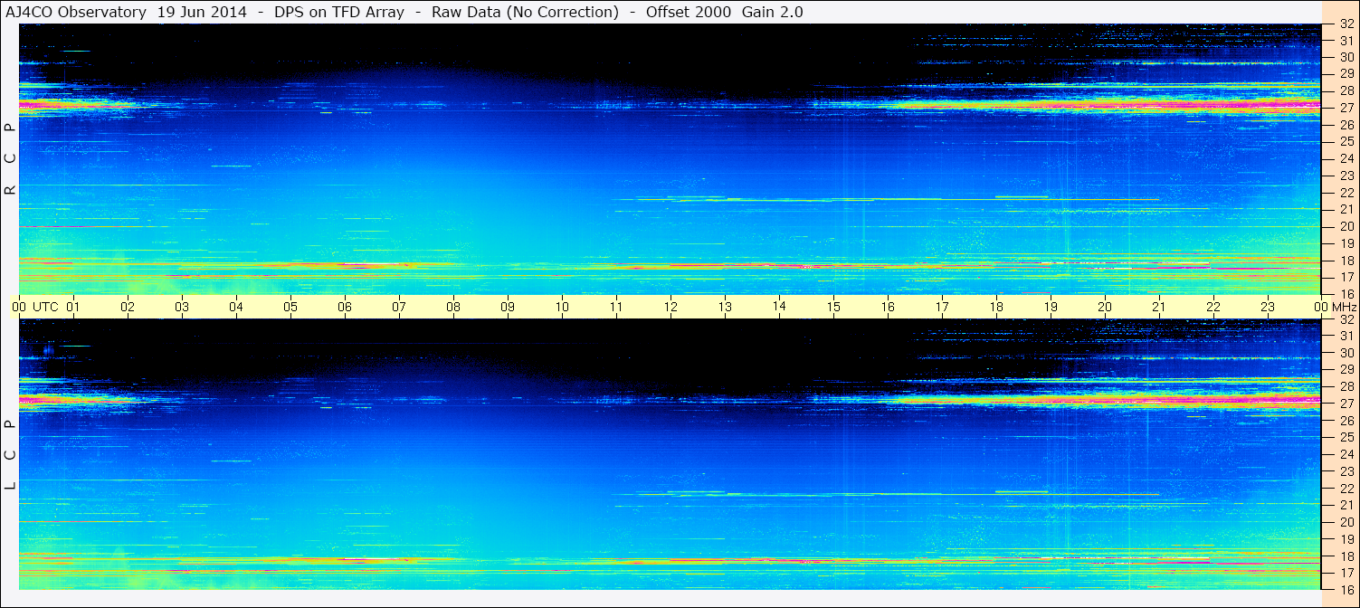Select the 08 hour marker
This screenshot has width=1360, height=608.
click(453, 307)
